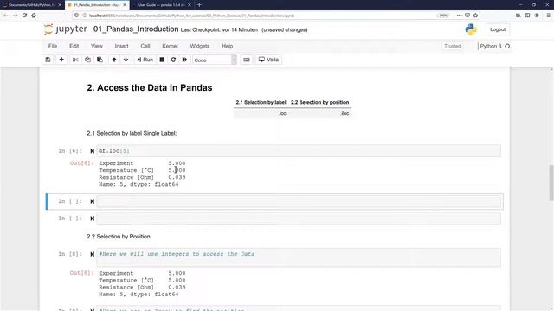Run cell In [6] via its play icon

tap(93, 151)
